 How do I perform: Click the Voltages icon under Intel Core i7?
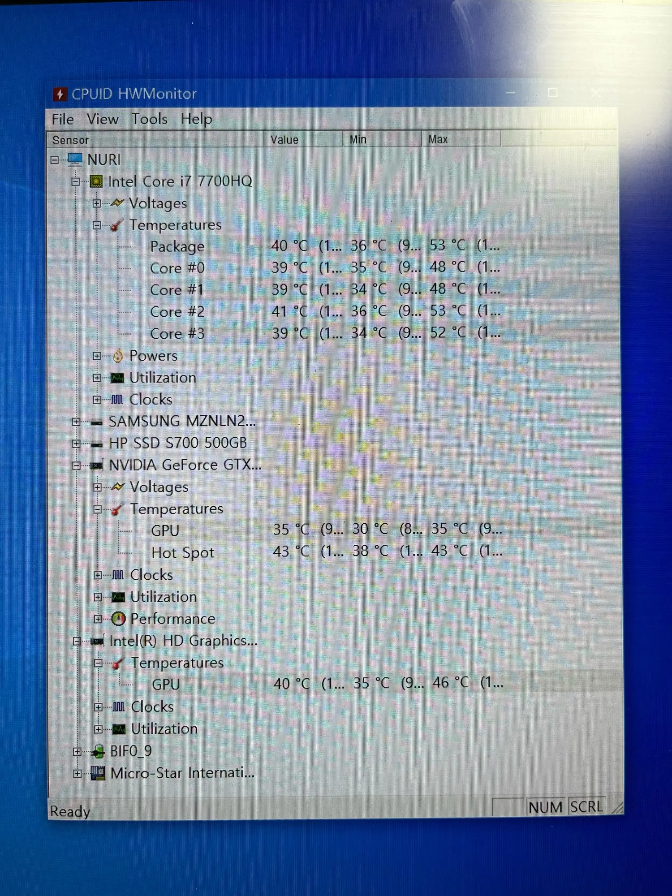pyautogui.click(x=117, y=203)
